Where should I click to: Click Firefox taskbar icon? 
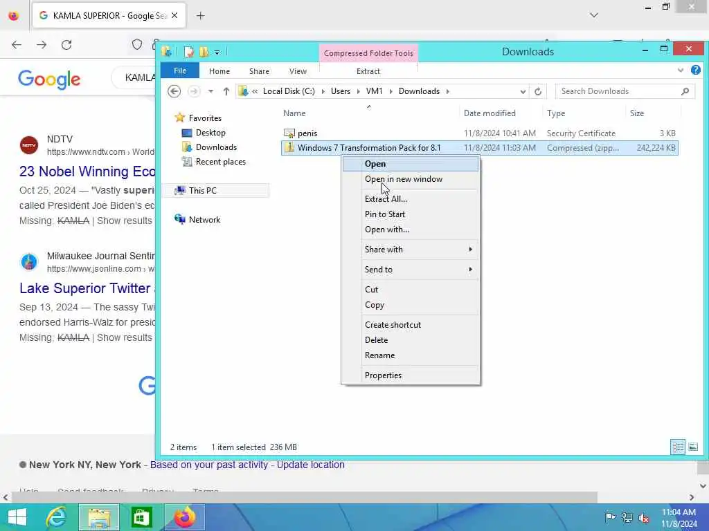[x=184, y=517]
